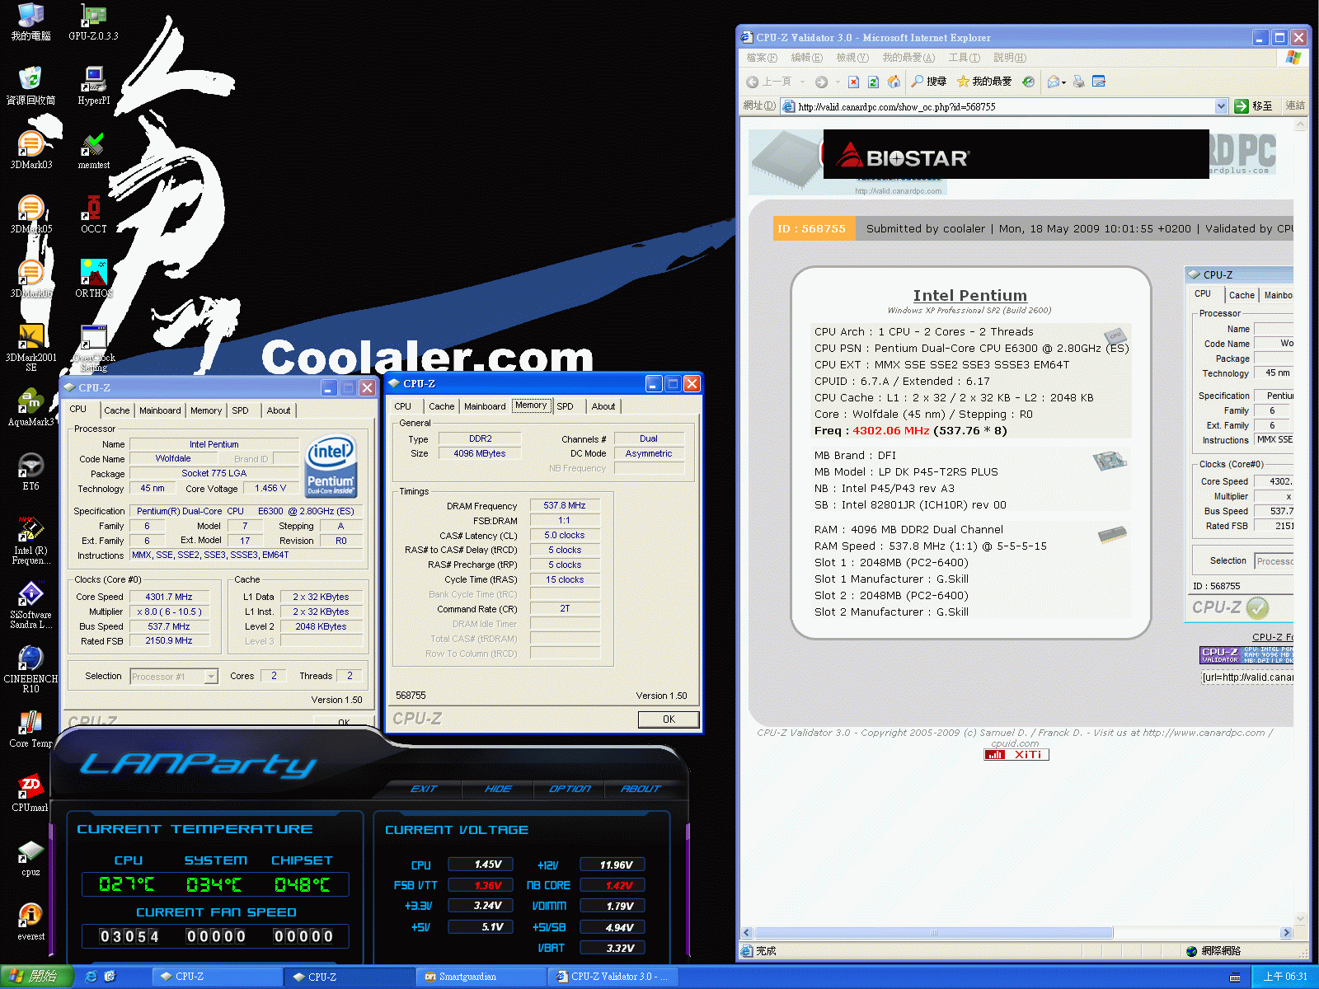Open the Core Temp desktop icon
Image resolution: width=1319 pixels, height=989 pixels.
[x=31, y=729]
